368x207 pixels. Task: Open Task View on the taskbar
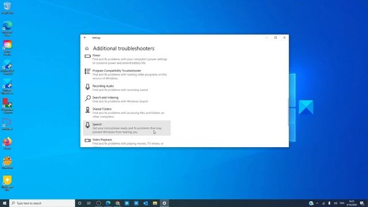[x=89, y=203]
